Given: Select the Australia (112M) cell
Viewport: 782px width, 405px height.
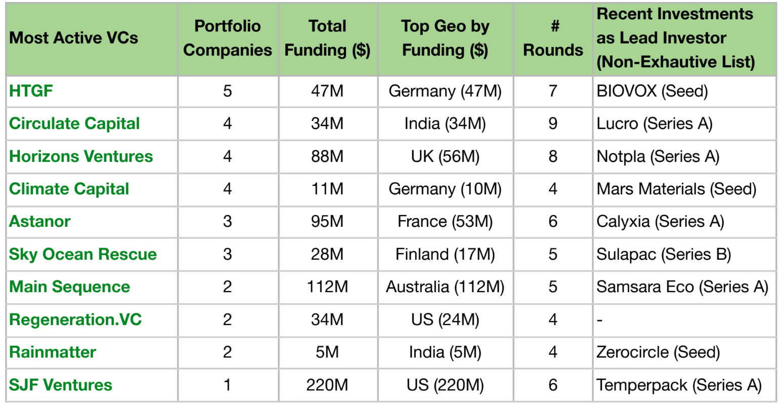Looking at the screenshot, I should pyautogui.click(x=445, y=287).
